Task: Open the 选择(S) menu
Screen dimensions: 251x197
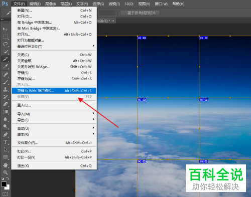Action: pyautogui.click(x=98, y=4)
